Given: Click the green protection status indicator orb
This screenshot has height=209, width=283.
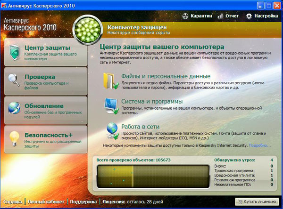Looking at the screenshot, I should point(88,30).
